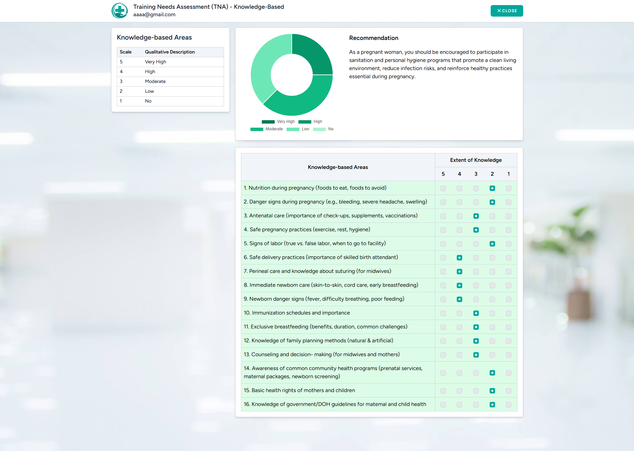Select rating 3 for Danger signs during pregnancy
The width and height of the screenshot is (634, 451).
476,202
